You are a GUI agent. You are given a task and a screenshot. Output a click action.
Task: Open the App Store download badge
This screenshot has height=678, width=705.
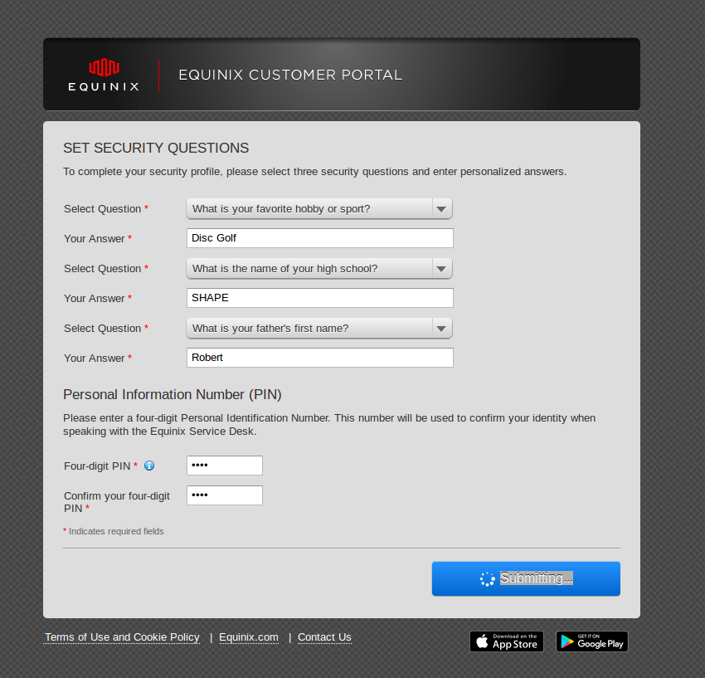(x=506, y=641)
